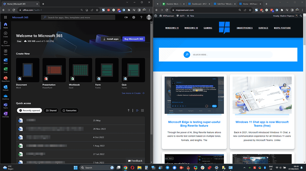Select the Favourites filter
The height and width of the screenshot is (171, 306).
(69, 111)
